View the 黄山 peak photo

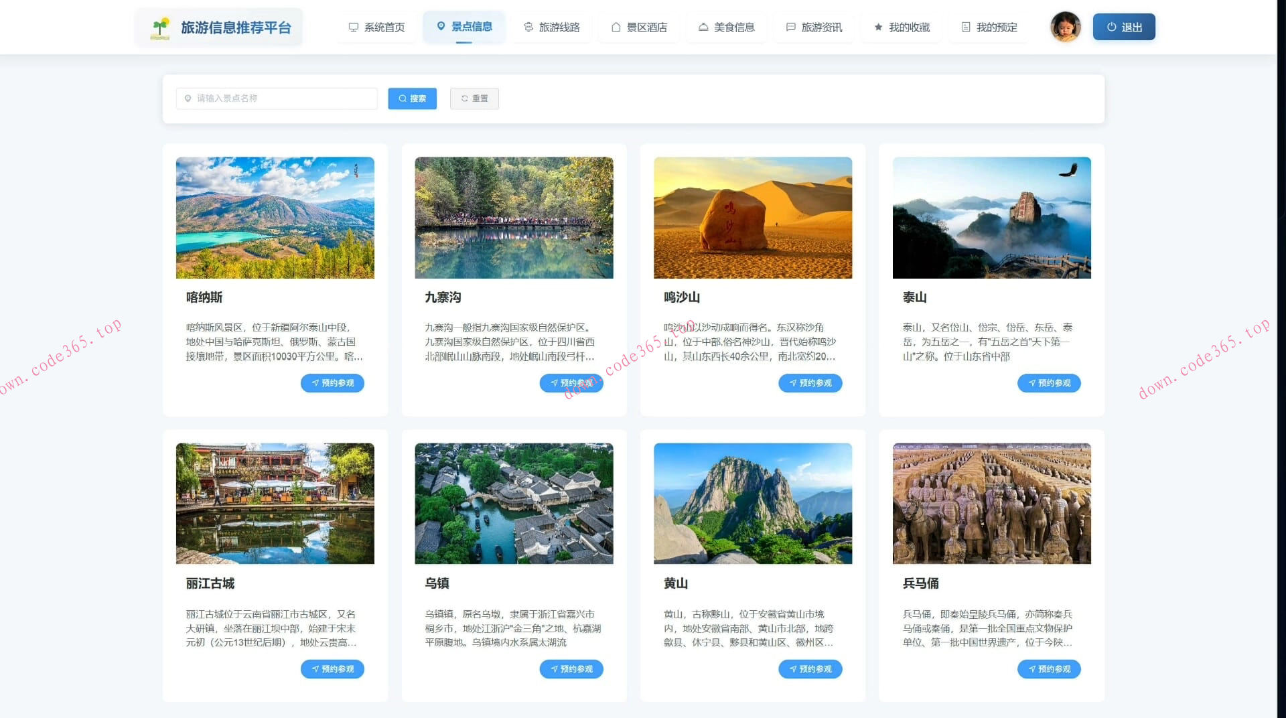point(753,504)
